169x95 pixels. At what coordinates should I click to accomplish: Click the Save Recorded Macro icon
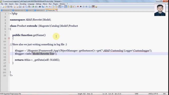(90, 7)
